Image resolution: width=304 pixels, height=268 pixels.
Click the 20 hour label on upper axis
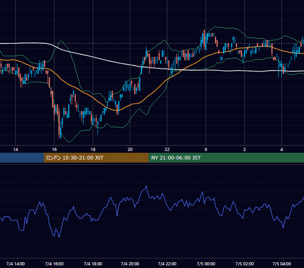coord(130,150)
